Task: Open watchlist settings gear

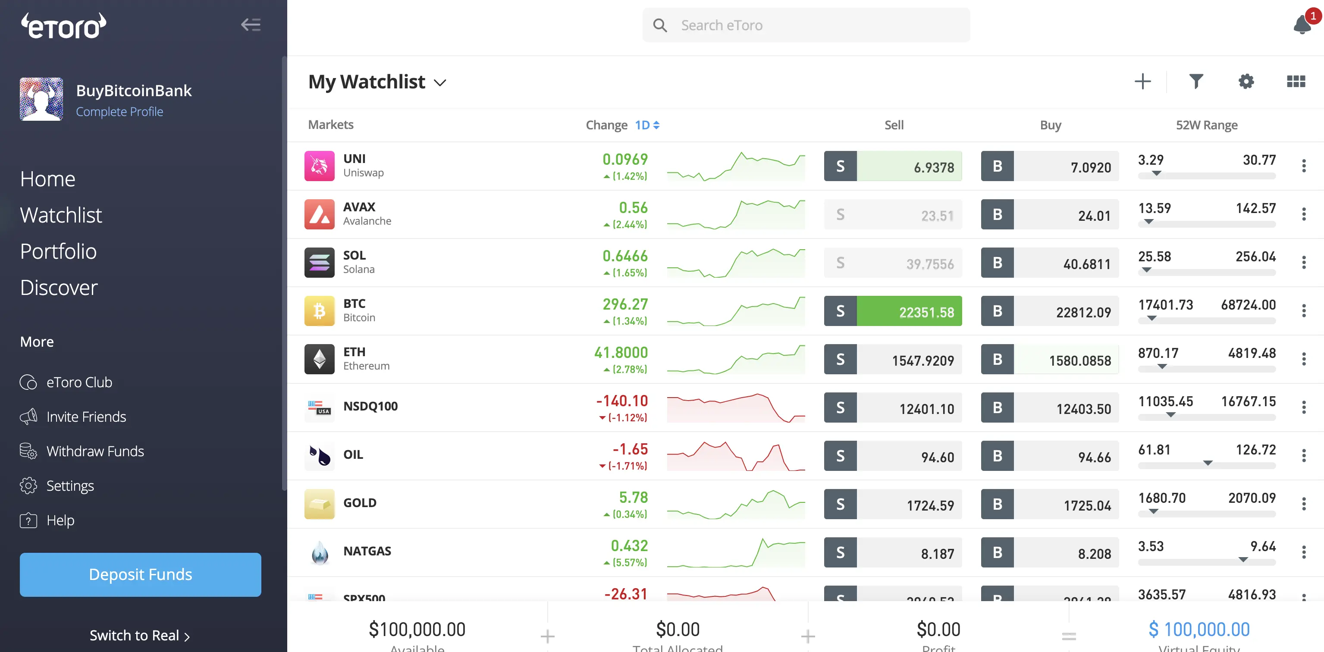Action: tap(1246, 81)
